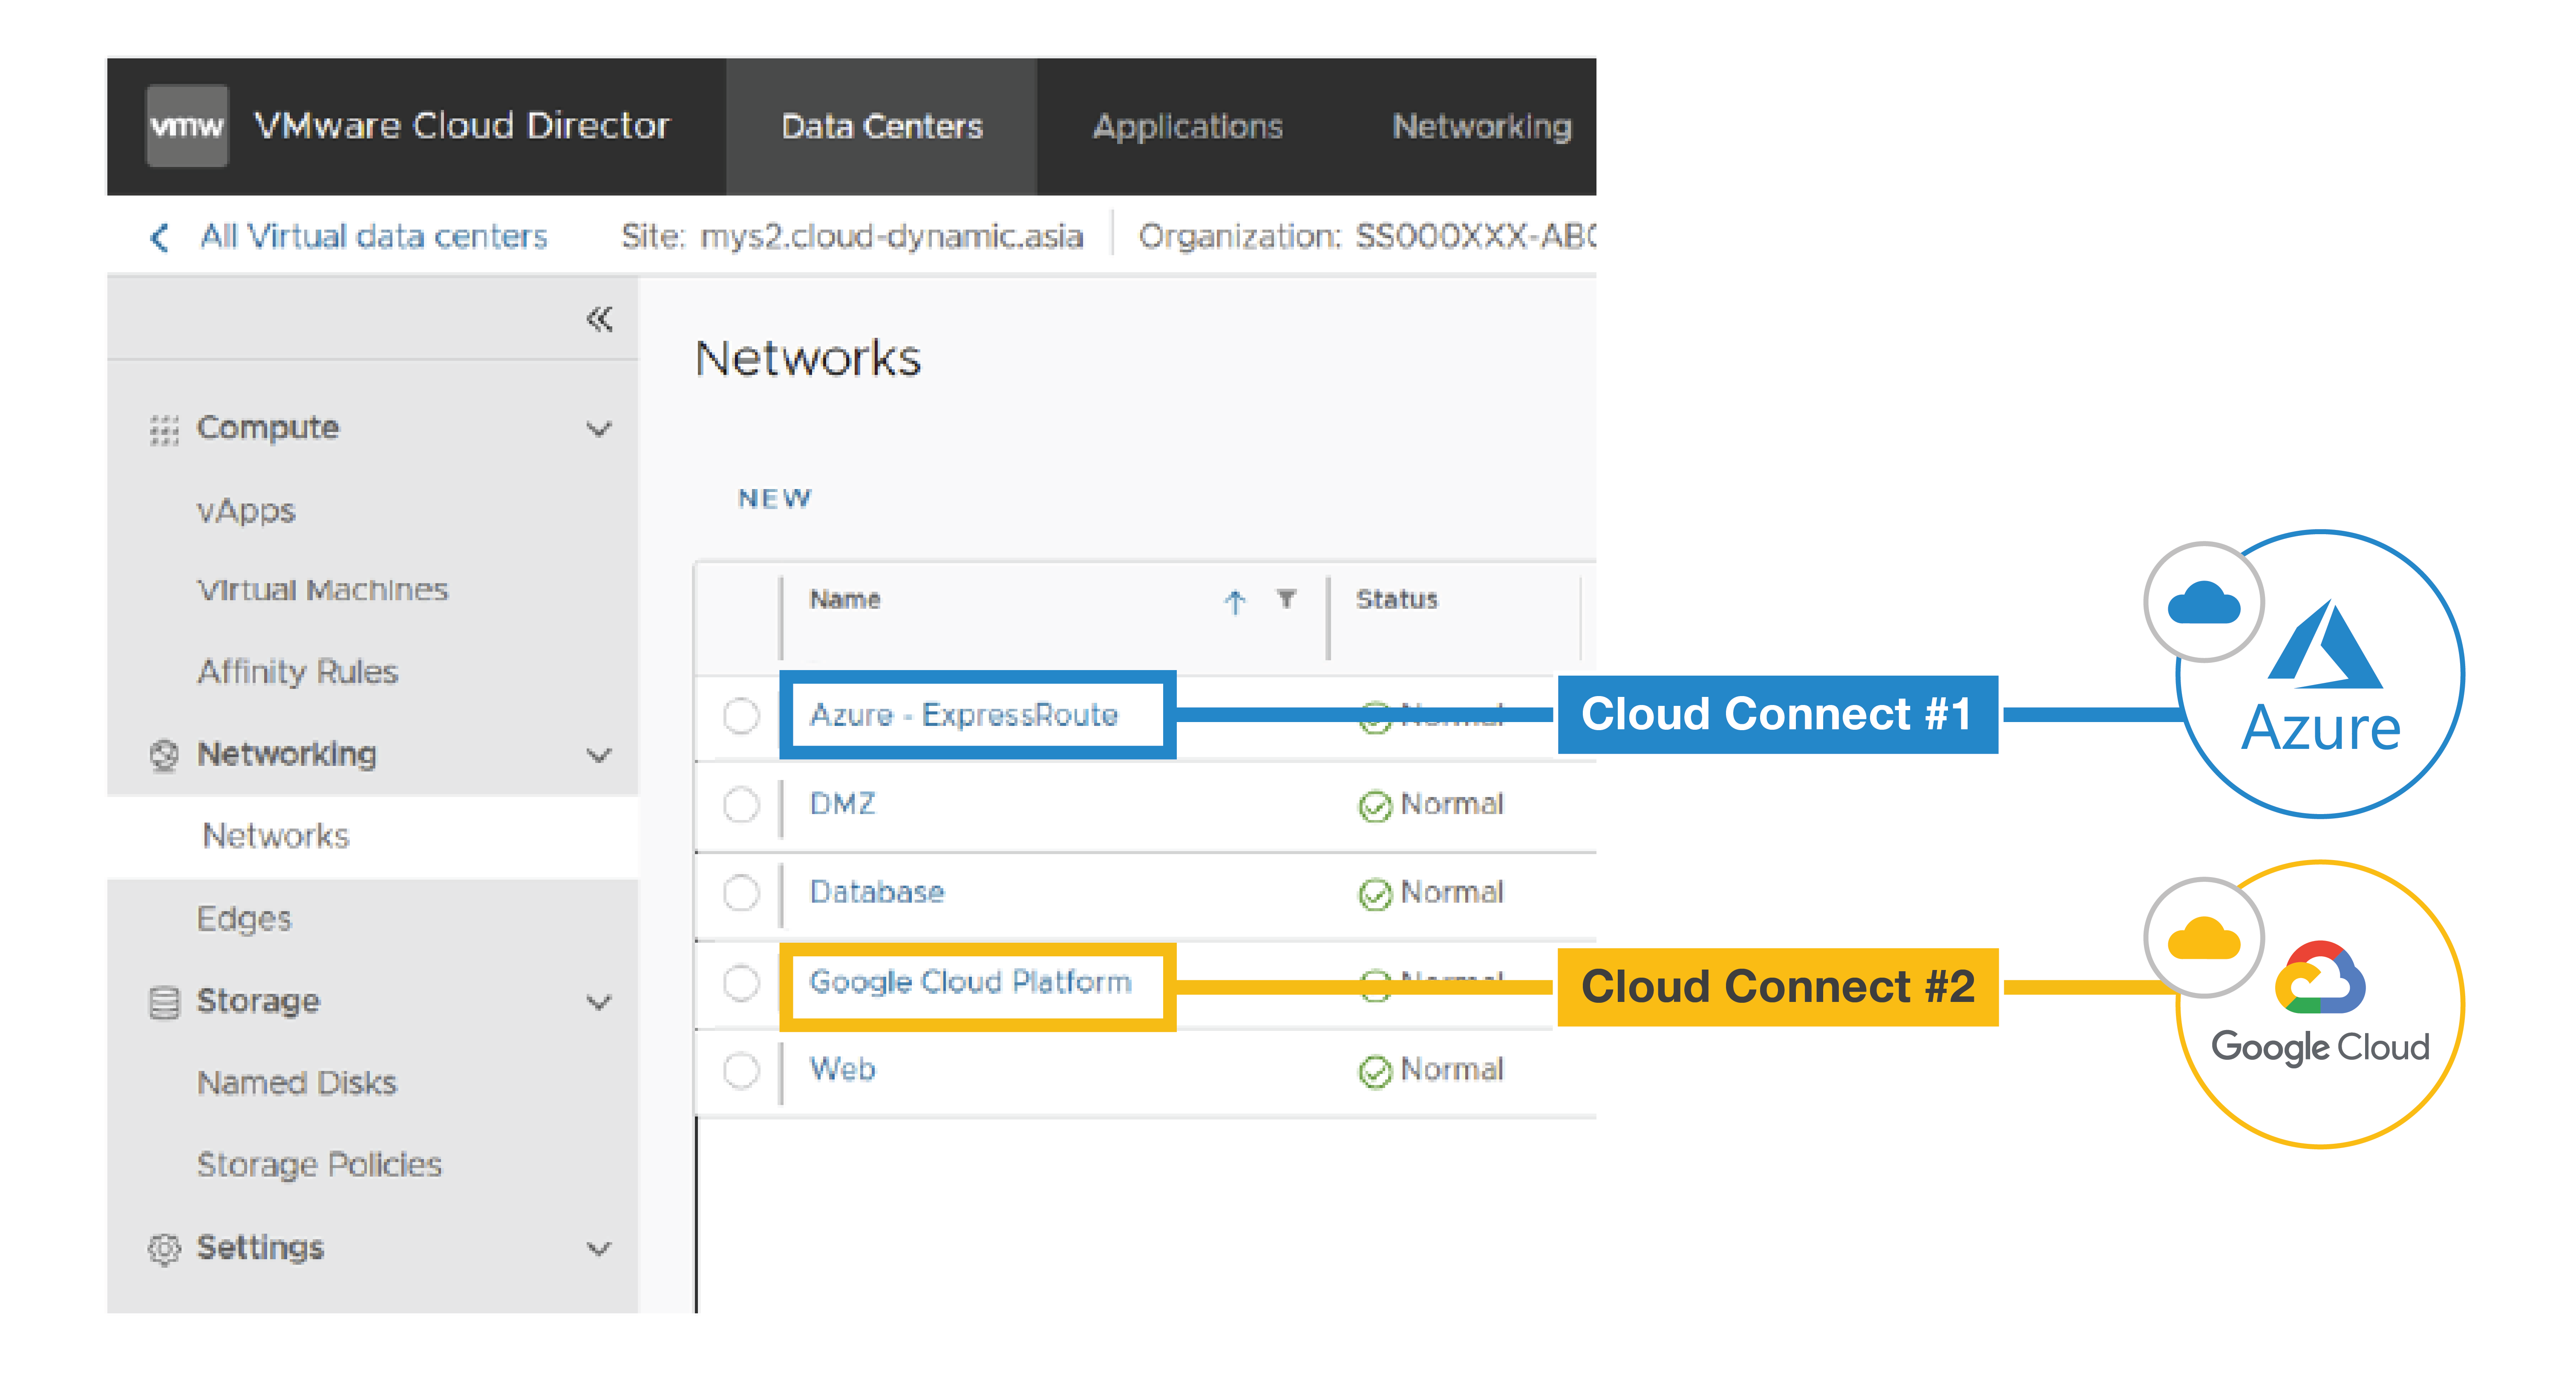Image resolution: width=2576 pixels, height=1390 pixels.
Task: Collapse the Compute section chevron
Action: [x=598, y=429]
